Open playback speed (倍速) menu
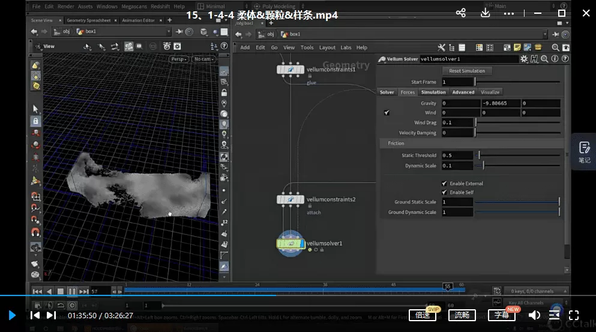Viewport: 596px width, 332px height. [x=423, y=315]
